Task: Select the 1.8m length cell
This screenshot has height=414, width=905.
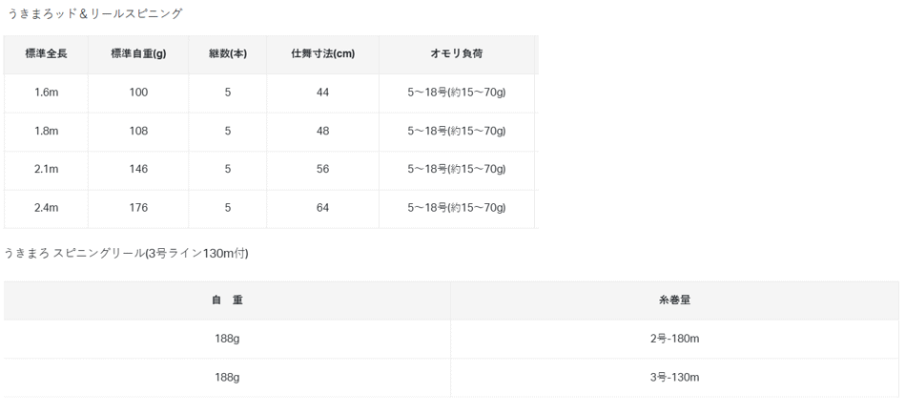Action: click(46, 131)
